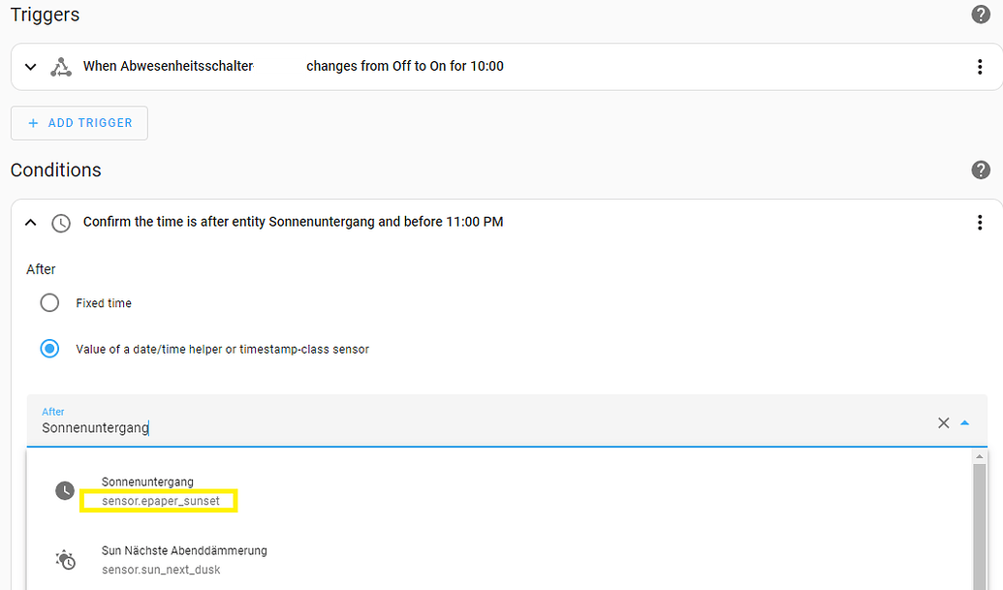
Task: Open the Conditions help question mark
Action: tap(981, 170)
